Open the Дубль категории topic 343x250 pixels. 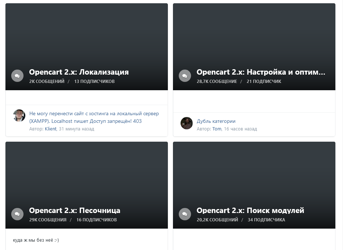(216, 121)
